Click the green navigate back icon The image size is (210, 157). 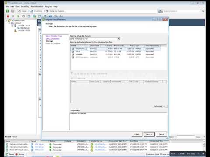tap(7, 11)
